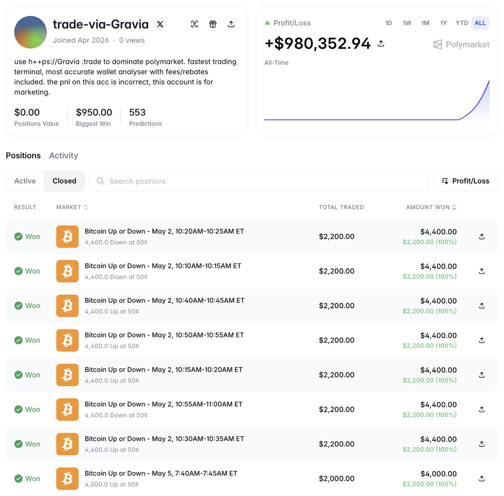Share the 10:15AM-10:20AM ET position

click(x=482, y=375)
